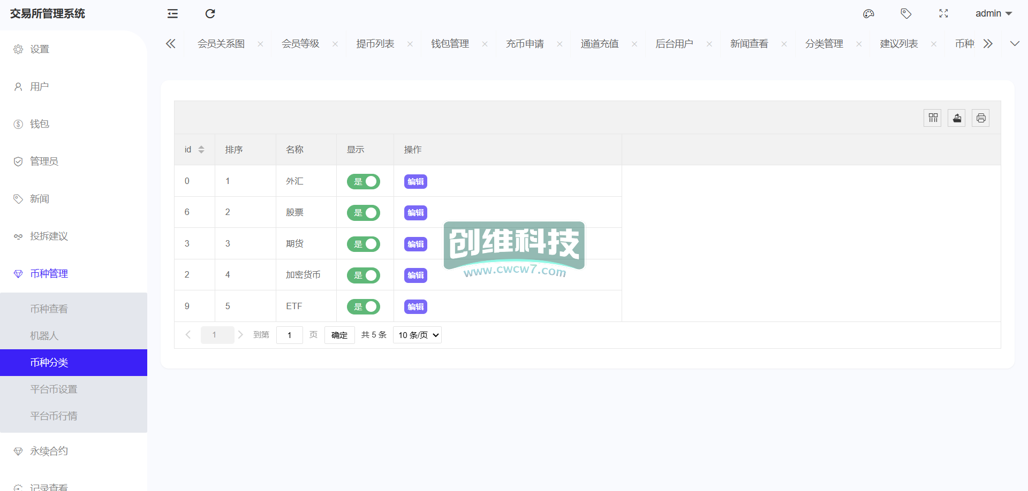Open the admin user dropdown
1028x491 pixels.
tap(993, 14)
